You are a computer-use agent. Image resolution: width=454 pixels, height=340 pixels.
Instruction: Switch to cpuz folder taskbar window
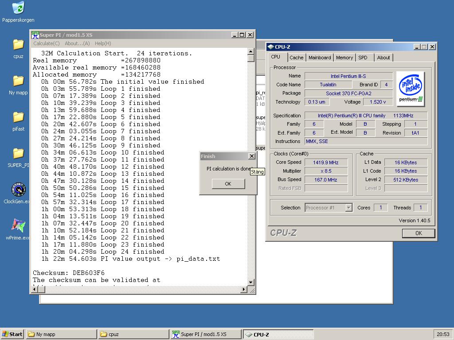click(133, 334)
